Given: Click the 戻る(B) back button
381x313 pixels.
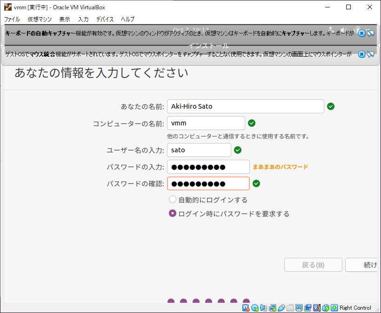Looking at the screenshot, I should point(313,265).
